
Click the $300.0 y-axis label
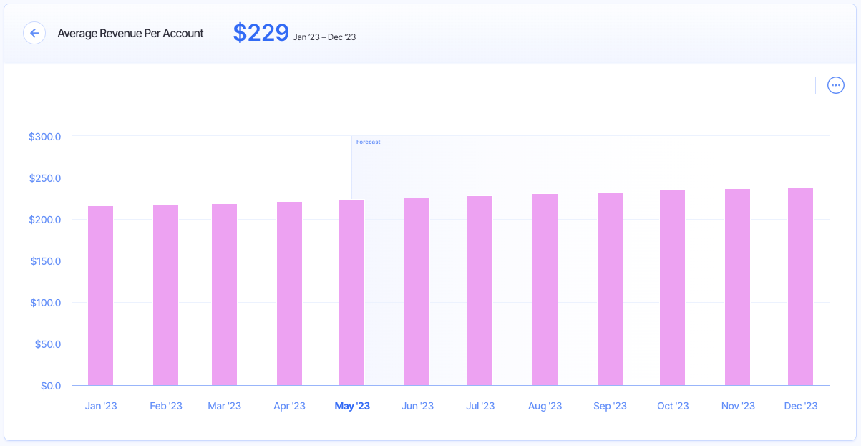(x=44, y=136)
